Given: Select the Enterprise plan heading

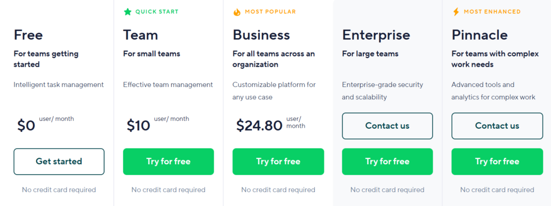Looking at the screenshot, I should pyautogui.click(x=376, y=35).
